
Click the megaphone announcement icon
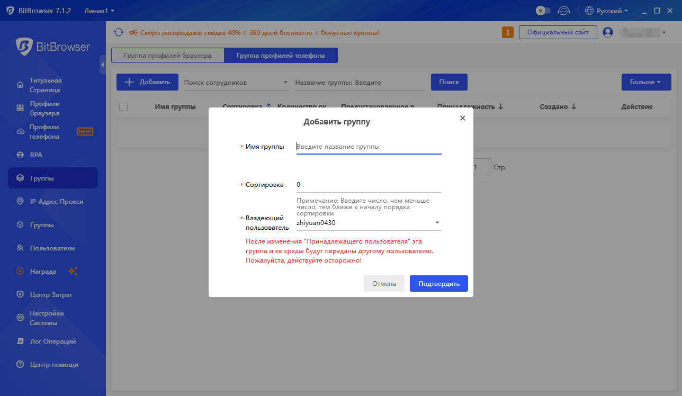coord(133,32)
